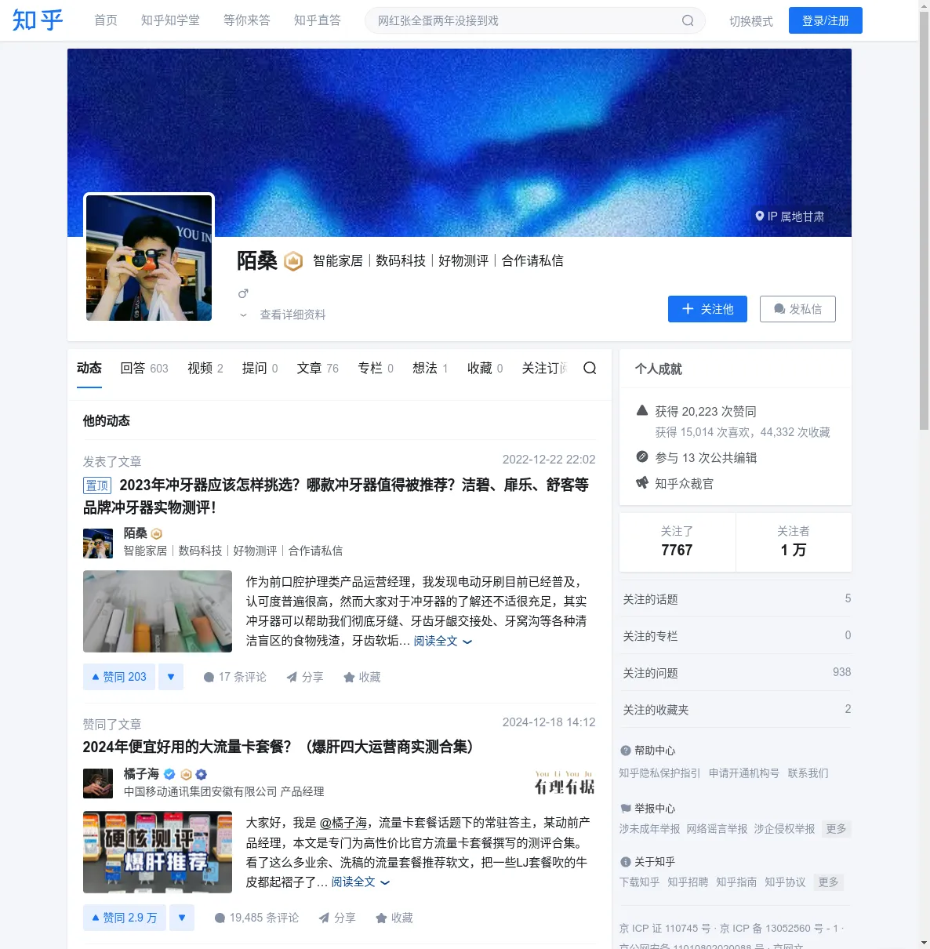Click 橘子海 author avatar
Screen dimensions: 930x949
(98, 784)
